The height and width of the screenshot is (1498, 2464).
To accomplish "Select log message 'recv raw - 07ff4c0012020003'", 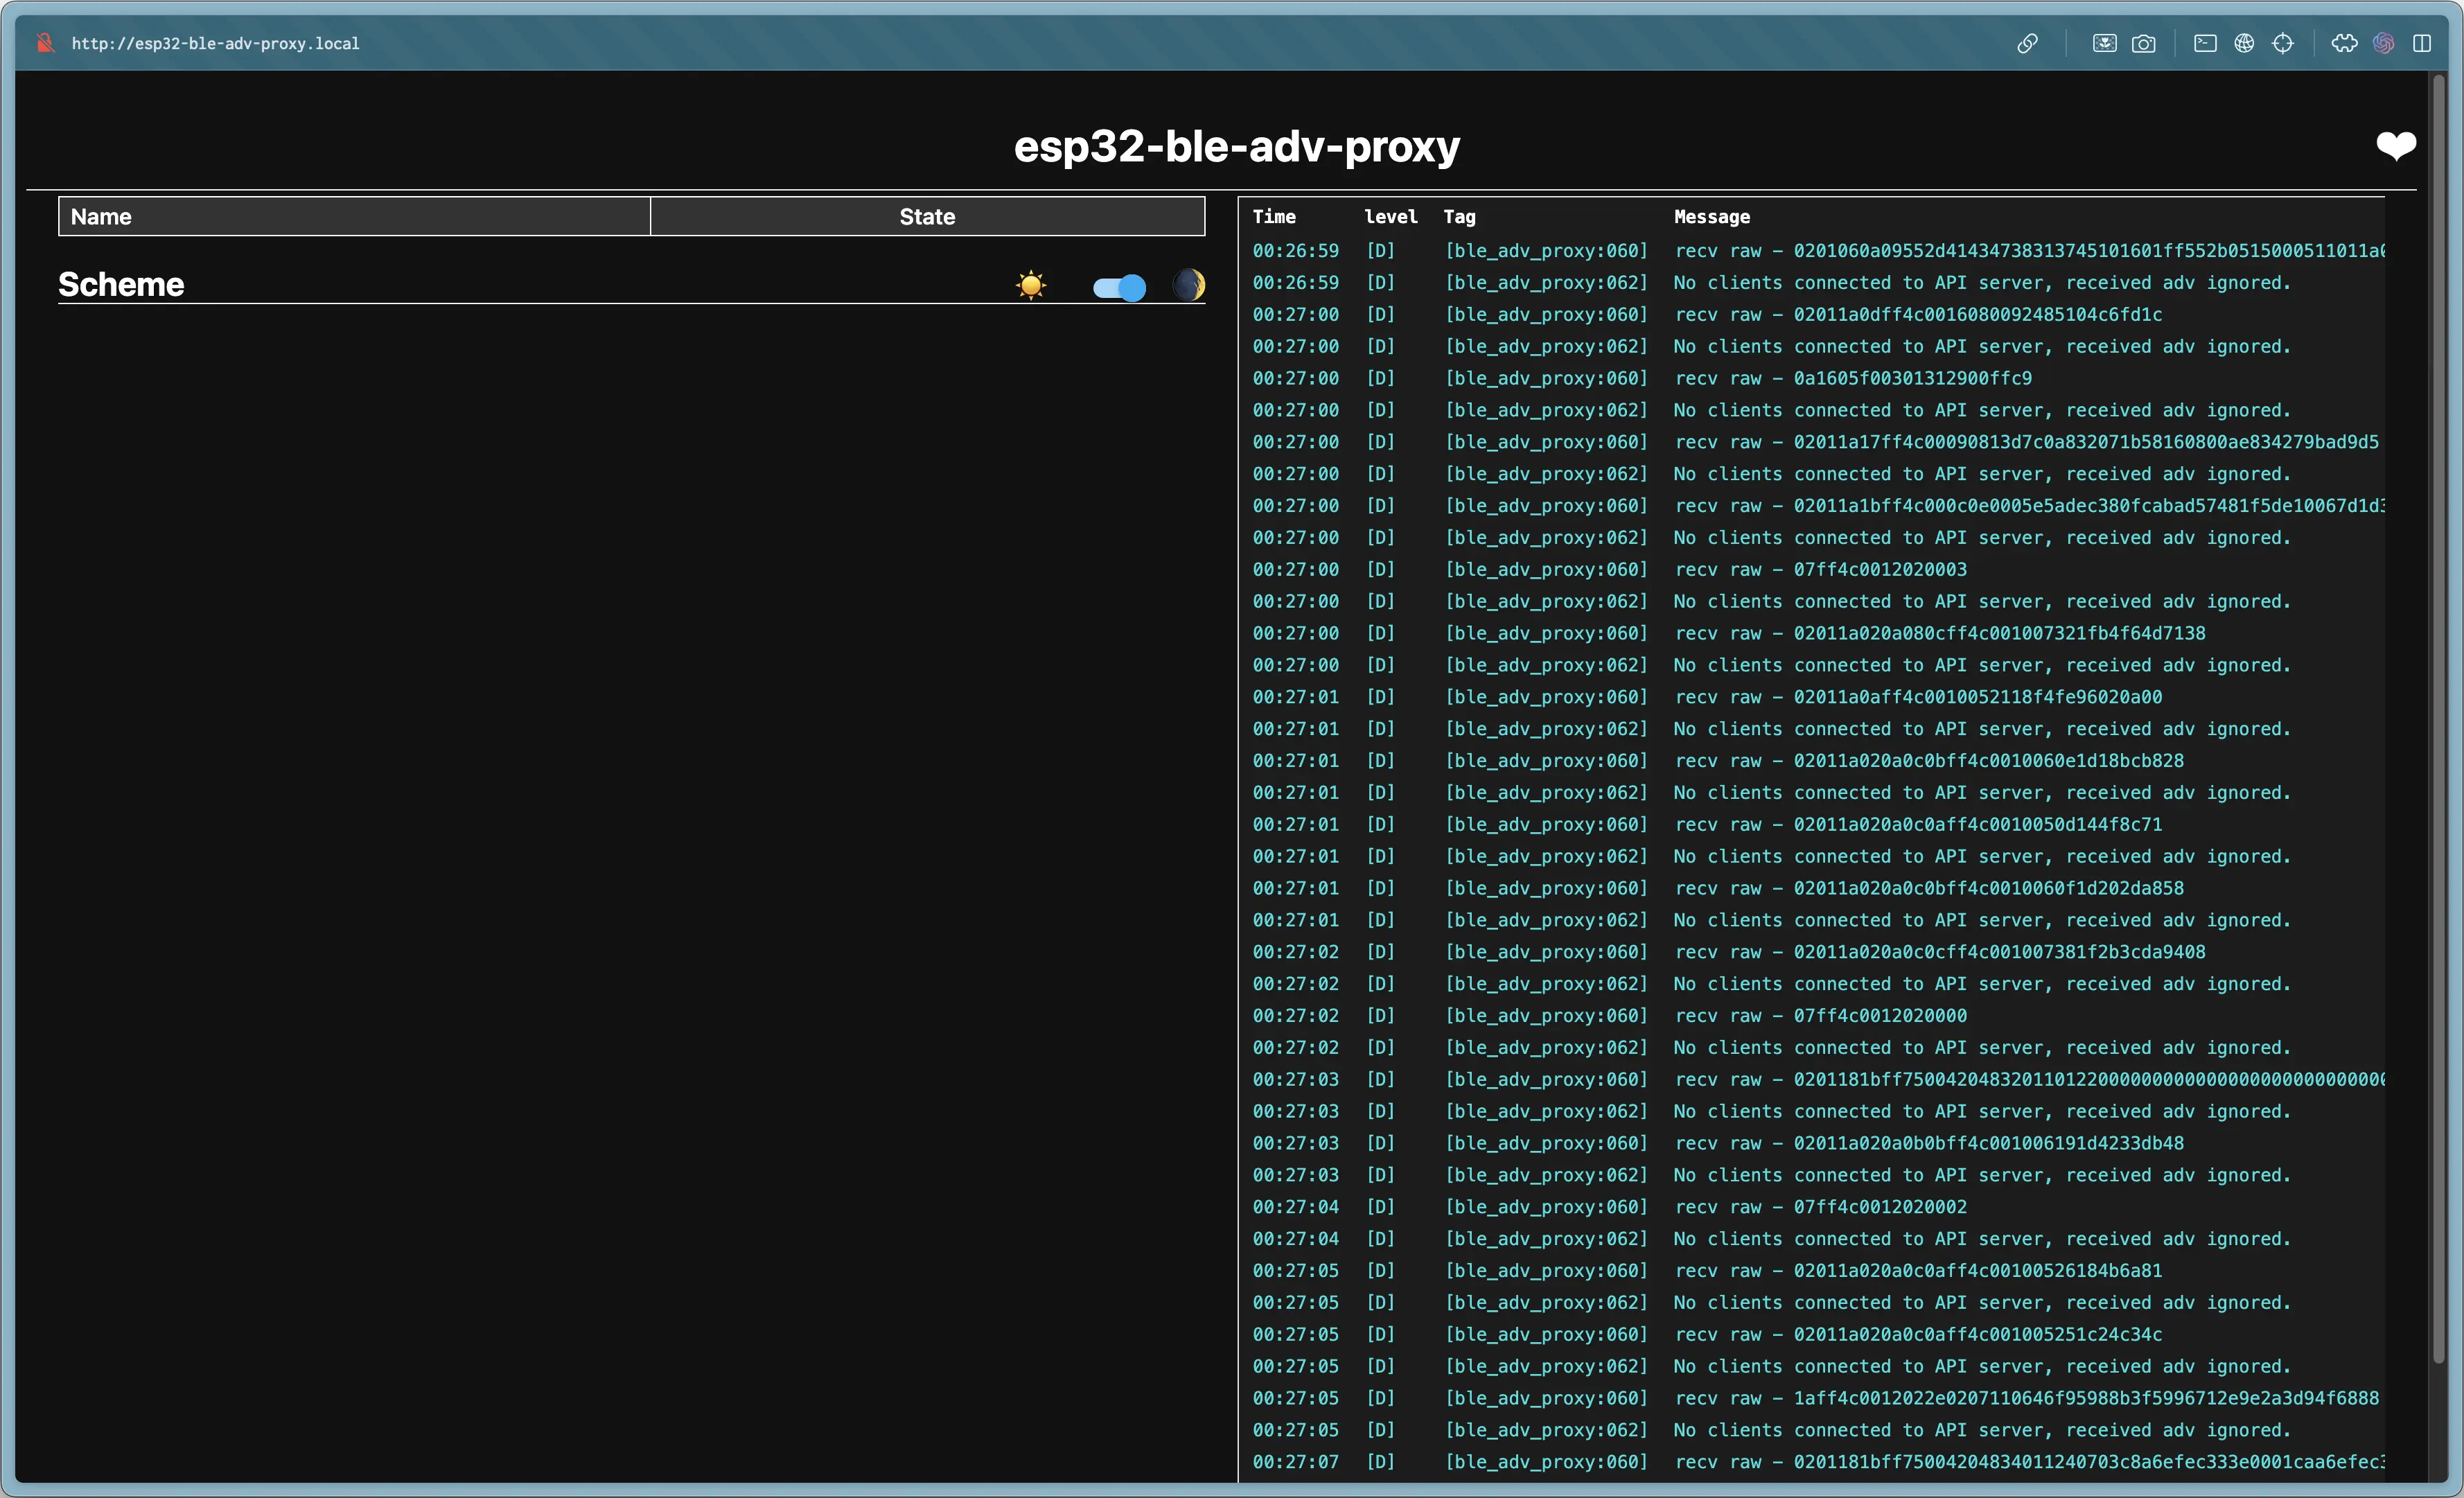I will click(x=1821, y=569).
